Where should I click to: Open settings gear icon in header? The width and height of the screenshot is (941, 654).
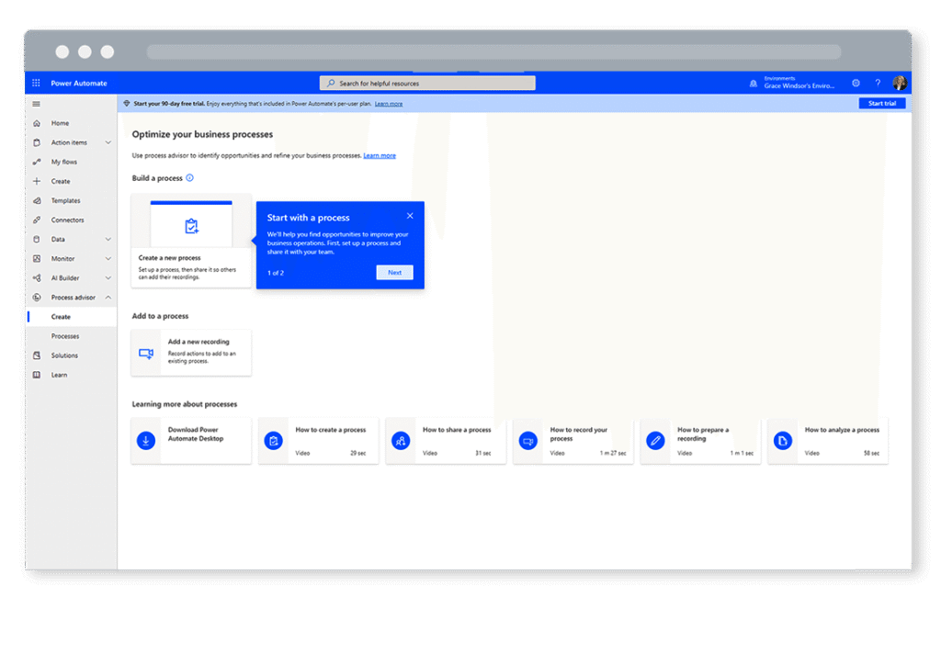[x=856, y=84]
